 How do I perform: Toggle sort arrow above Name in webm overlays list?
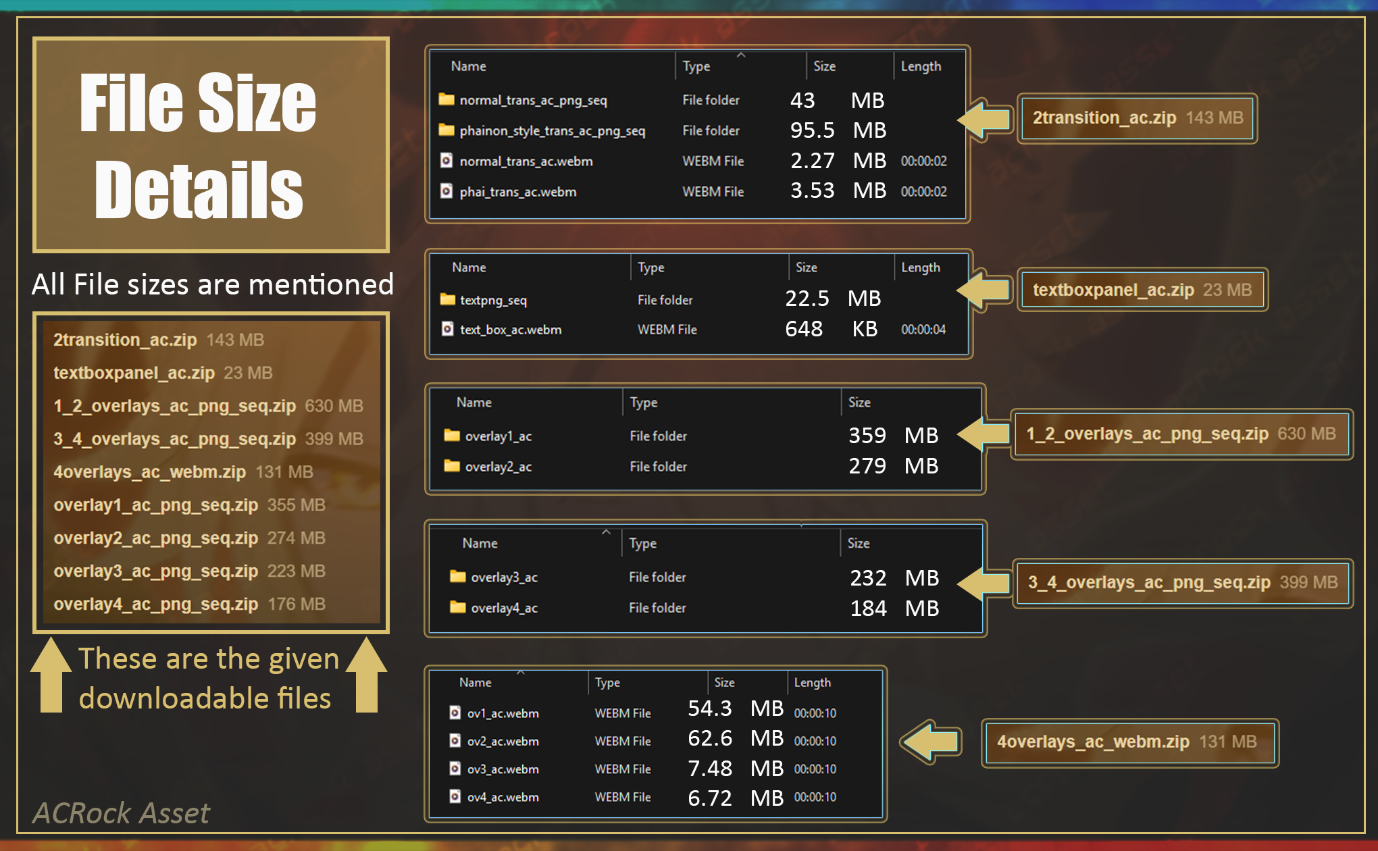click(521, 672)
